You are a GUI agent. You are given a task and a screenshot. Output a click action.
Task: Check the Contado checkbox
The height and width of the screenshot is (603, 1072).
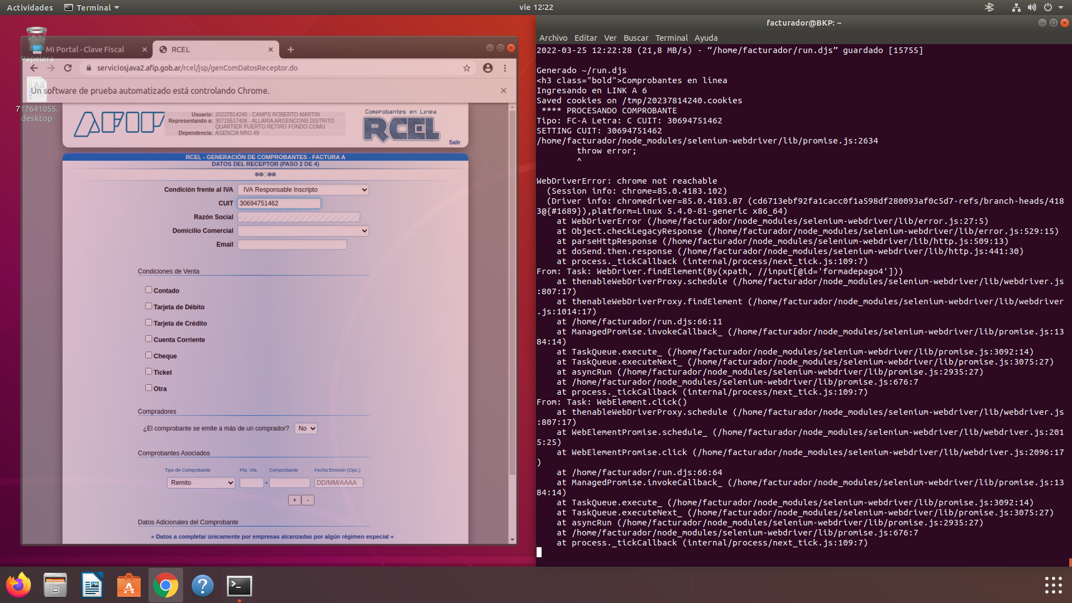pos(149,290)
